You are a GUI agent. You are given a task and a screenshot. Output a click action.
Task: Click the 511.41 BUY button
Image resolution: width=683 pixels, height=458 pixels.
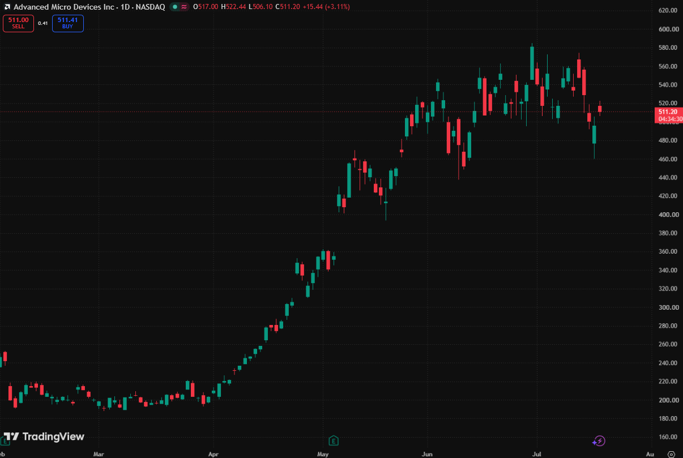[68, 23]
